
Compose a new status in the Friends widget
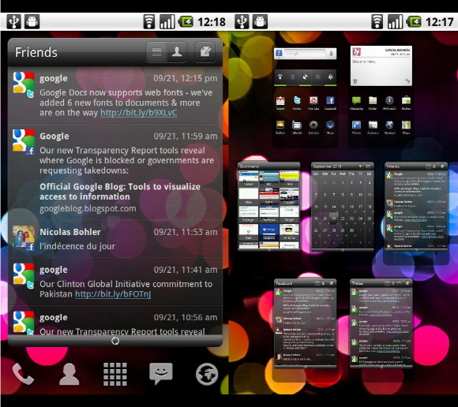coord(205,52)
